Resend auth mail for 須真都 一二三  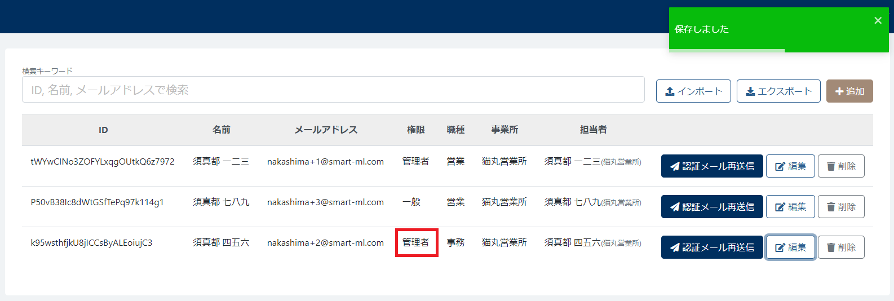point(711,166)
